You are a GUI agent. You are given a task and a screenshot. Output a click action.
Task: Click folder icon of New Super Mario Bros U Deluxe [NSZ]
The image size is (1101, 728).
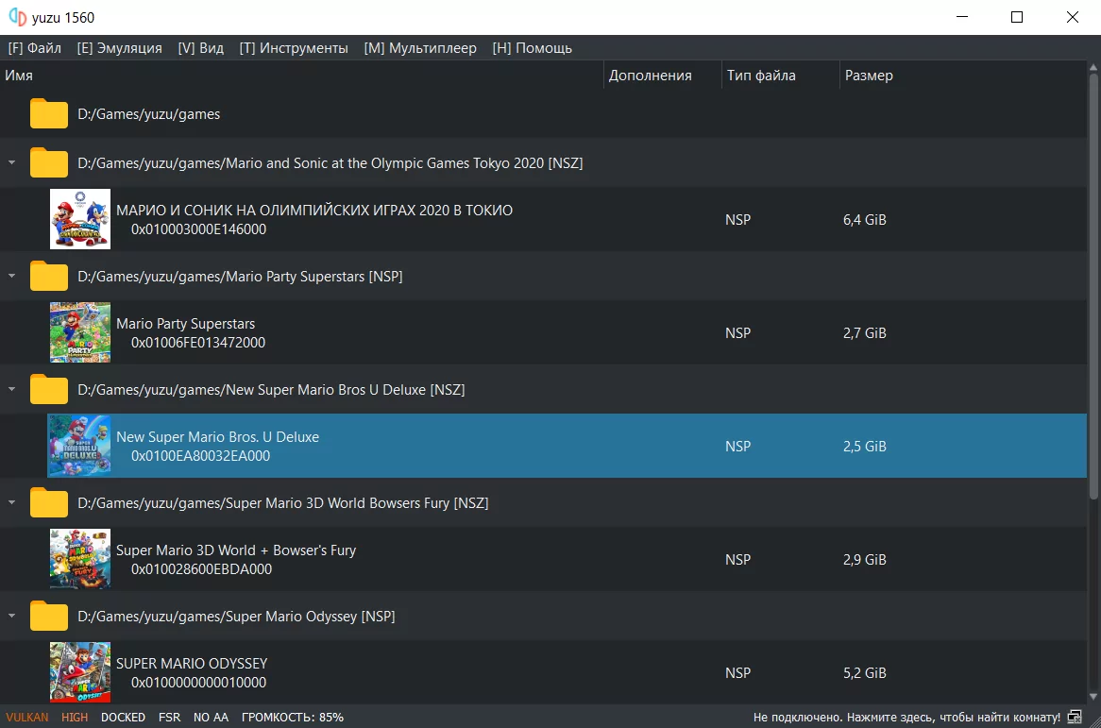tap(48, 390)
